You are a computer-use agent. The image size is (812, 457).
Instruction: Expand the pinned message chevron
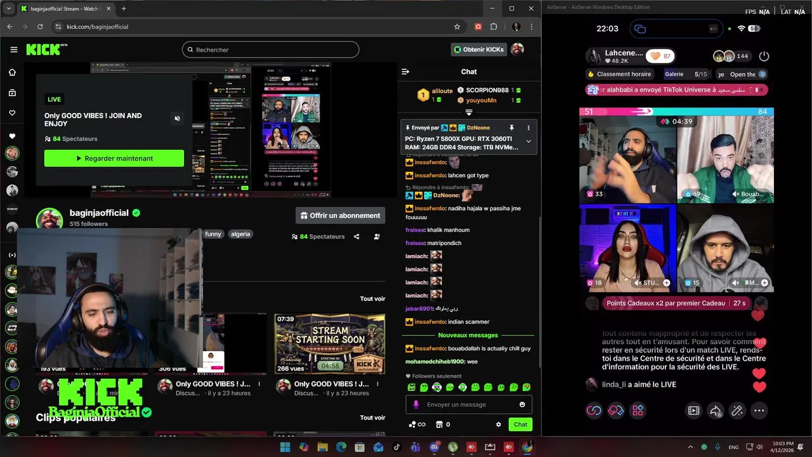click(528, 142)
